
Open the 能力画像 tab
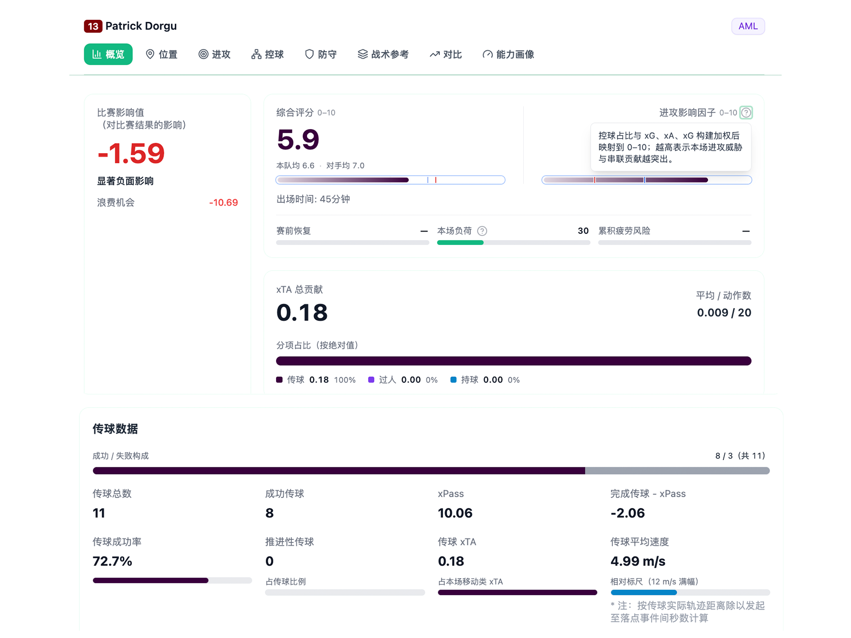pyautogui.click(x=508, y=54)
